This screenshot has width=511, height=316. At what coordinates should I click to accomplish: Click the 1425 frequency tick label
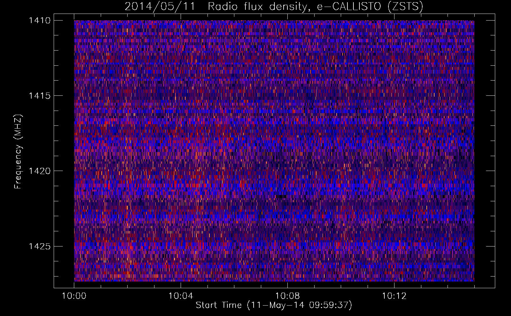[39, 246]
